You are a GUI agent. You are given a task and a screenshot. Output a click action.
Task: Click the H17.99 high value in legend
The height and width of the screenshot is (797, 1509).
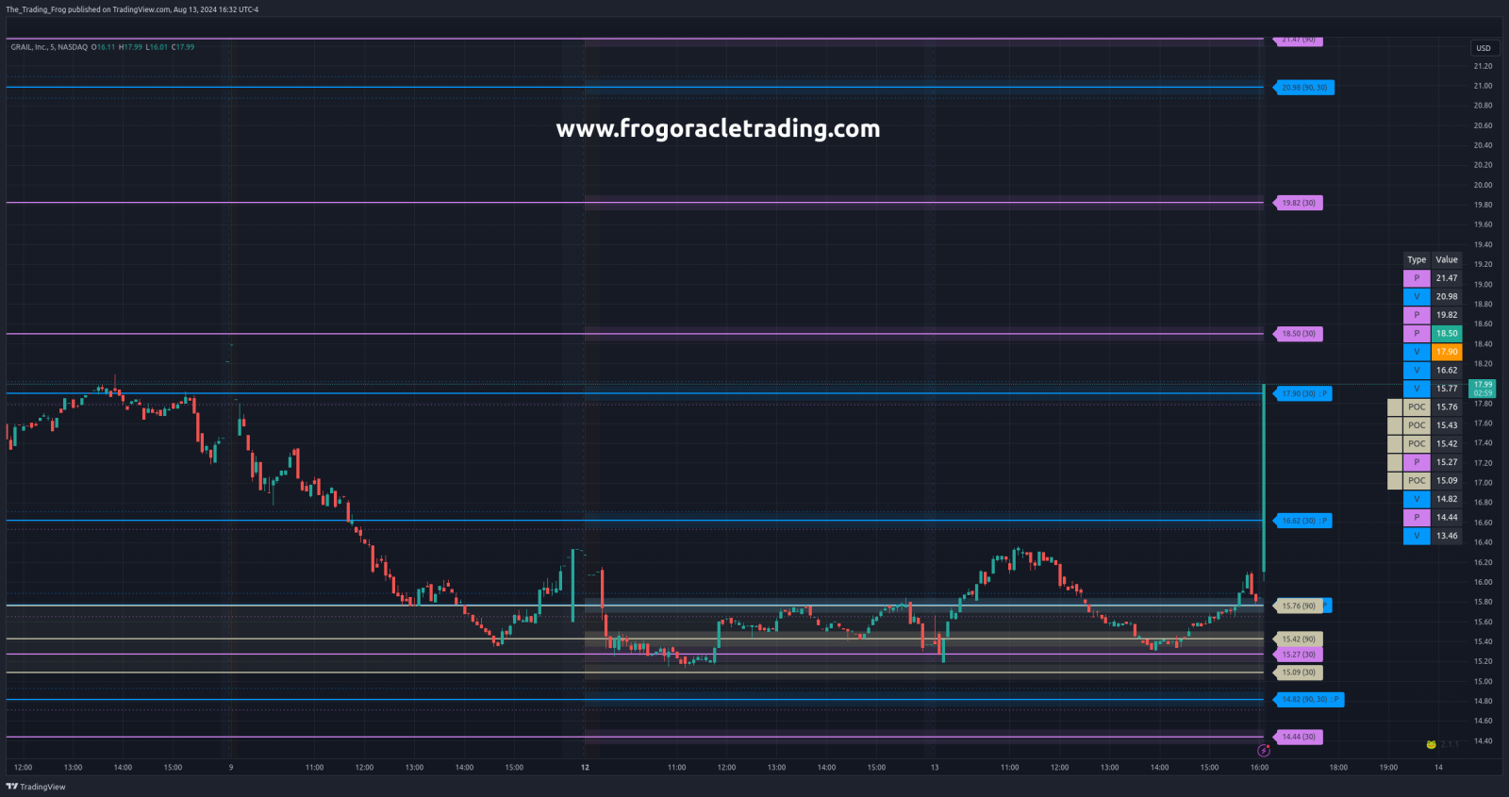pos(130,47)
